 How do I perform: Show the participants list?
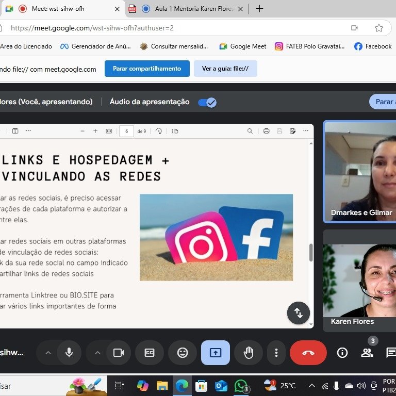[367, 353]
